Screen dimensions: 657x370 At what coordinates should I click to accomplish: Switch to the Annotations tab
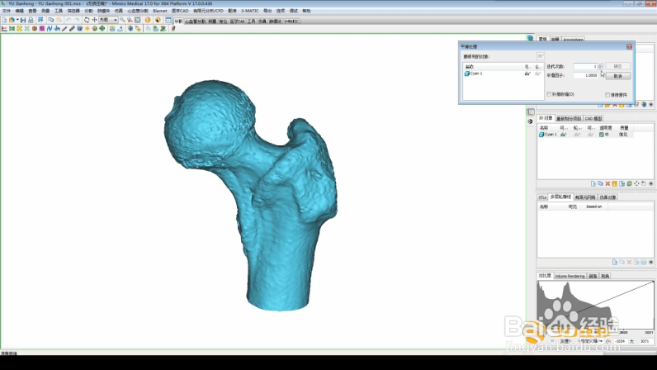[573, 40]
